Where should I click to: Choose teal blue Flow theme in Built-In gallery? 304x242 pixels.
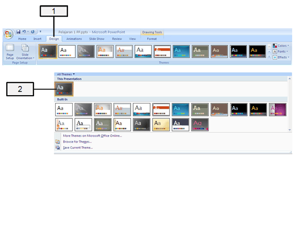(x=180, y=110)
